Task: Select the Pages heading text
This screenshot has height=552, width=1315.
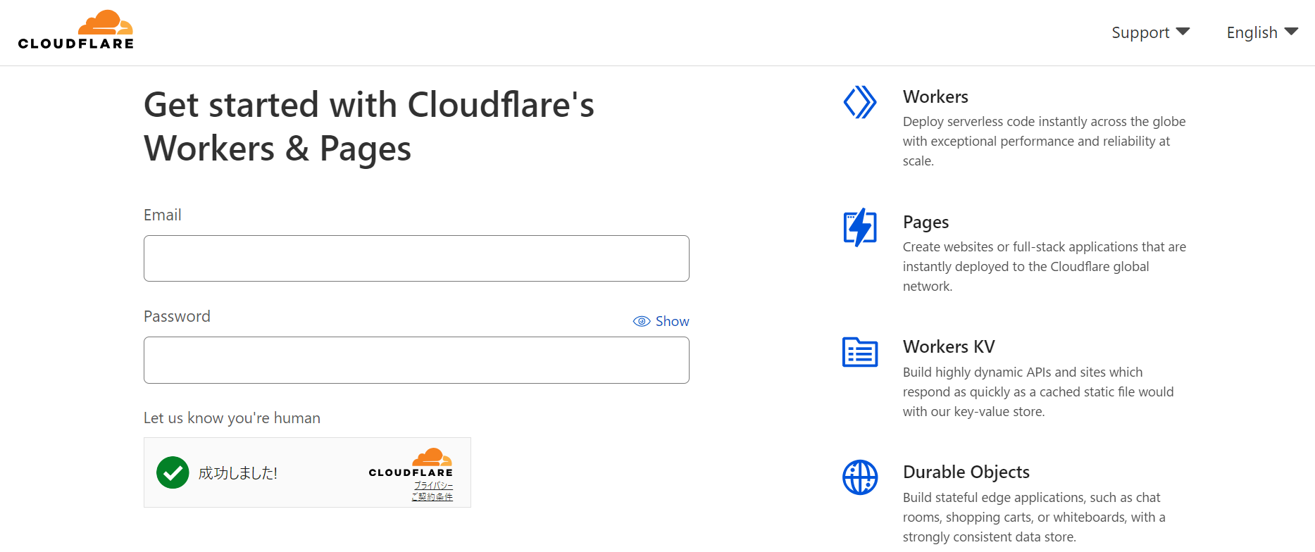Action: (x=926, y=222)
